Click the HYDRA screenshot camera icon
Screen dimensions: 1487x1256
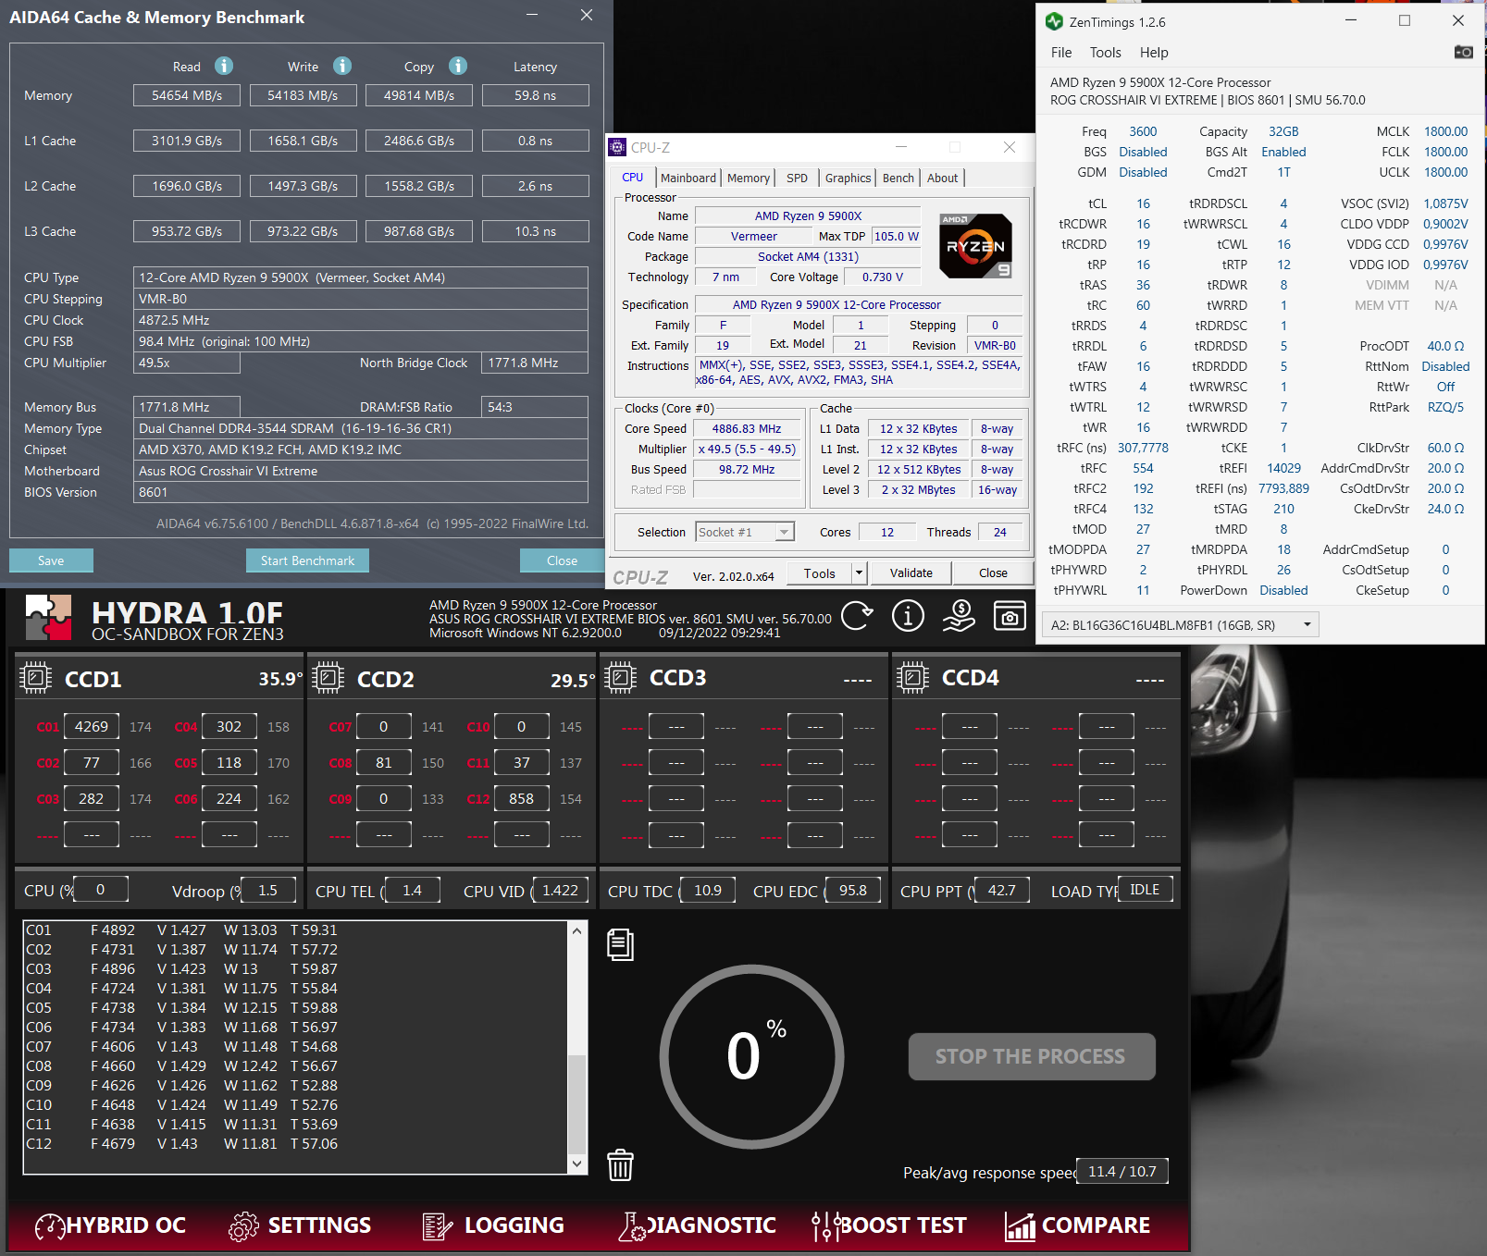(x=1010, y=615)
